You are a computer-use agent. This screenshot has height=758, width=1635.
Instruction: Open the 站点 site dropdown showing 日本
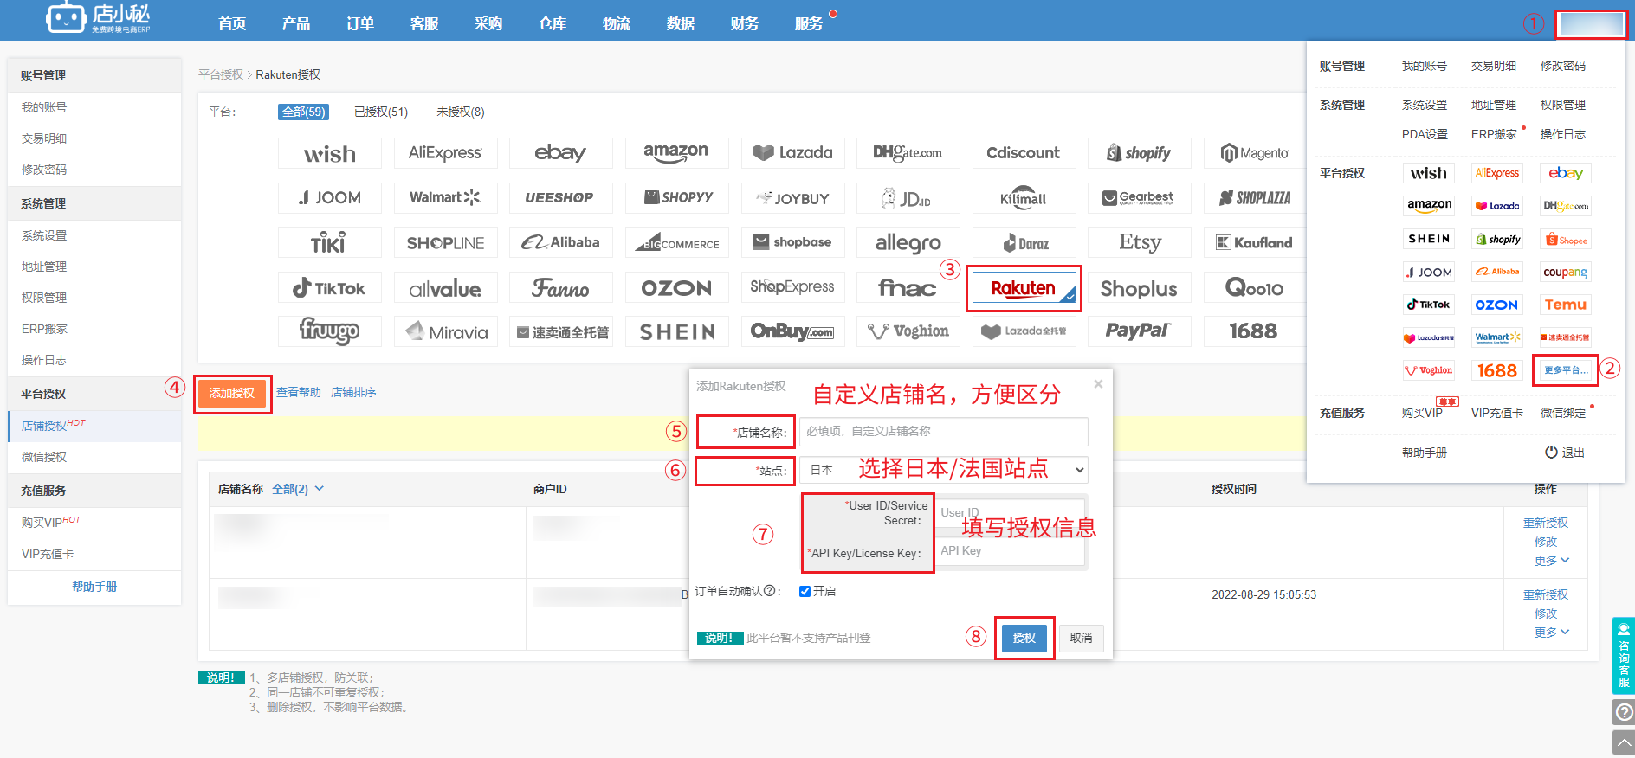click(943, 470)
